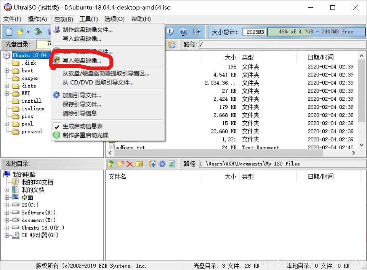Expand the Ubuntu 18.0(F:) drive node
367x270 pixels.
(7, 228)
